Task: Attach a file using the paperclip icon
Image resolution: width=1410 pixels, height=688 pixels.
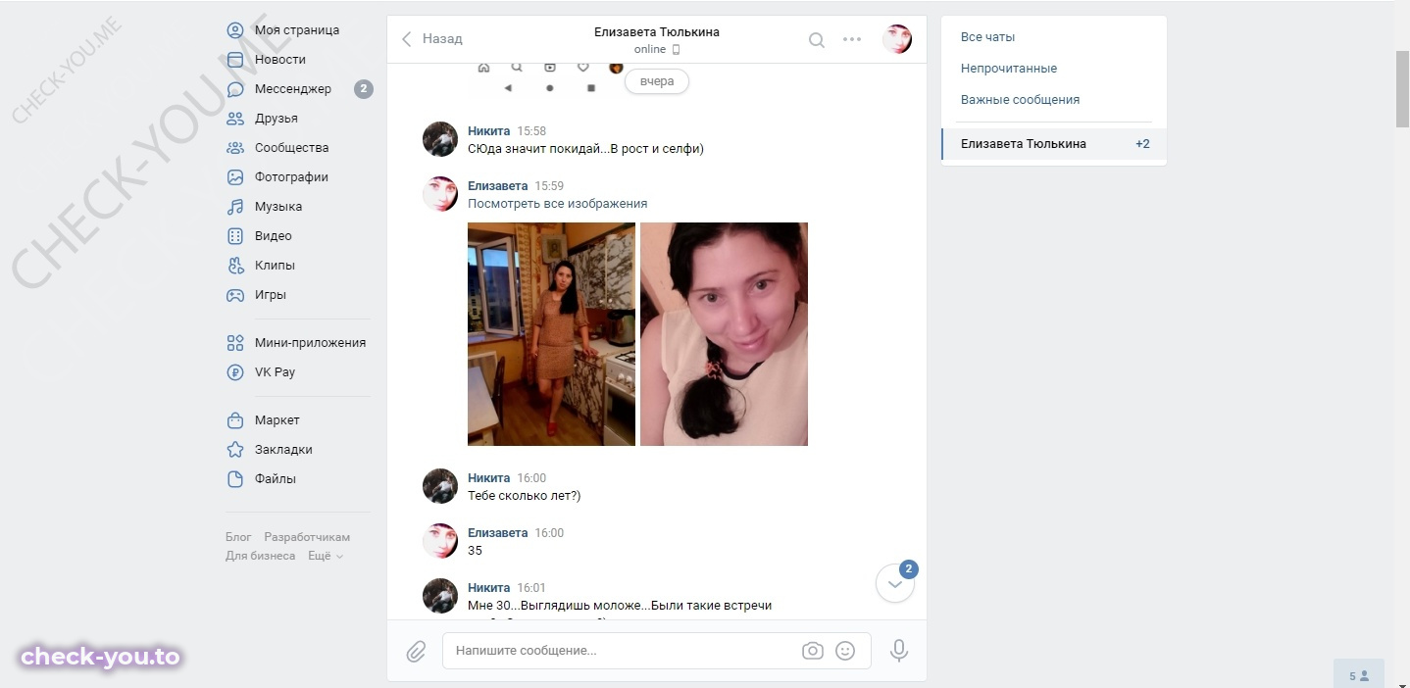Action: click(x=416, y=651)
